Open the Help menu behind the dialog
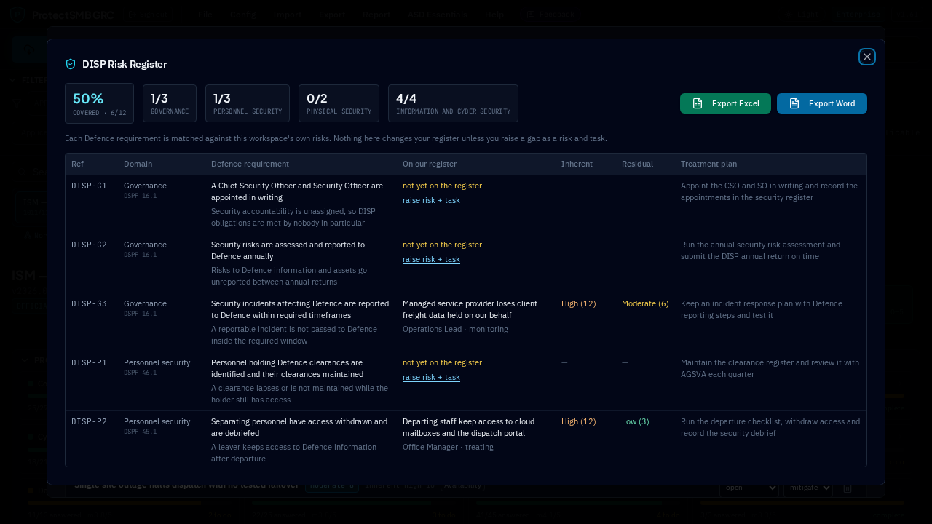Screen dimensions: 932x524 click(494, 14)
